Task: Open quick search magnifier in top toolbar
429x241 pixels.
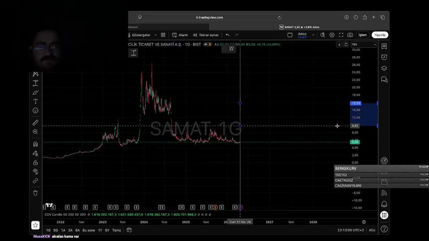Action: coord(322,35)
